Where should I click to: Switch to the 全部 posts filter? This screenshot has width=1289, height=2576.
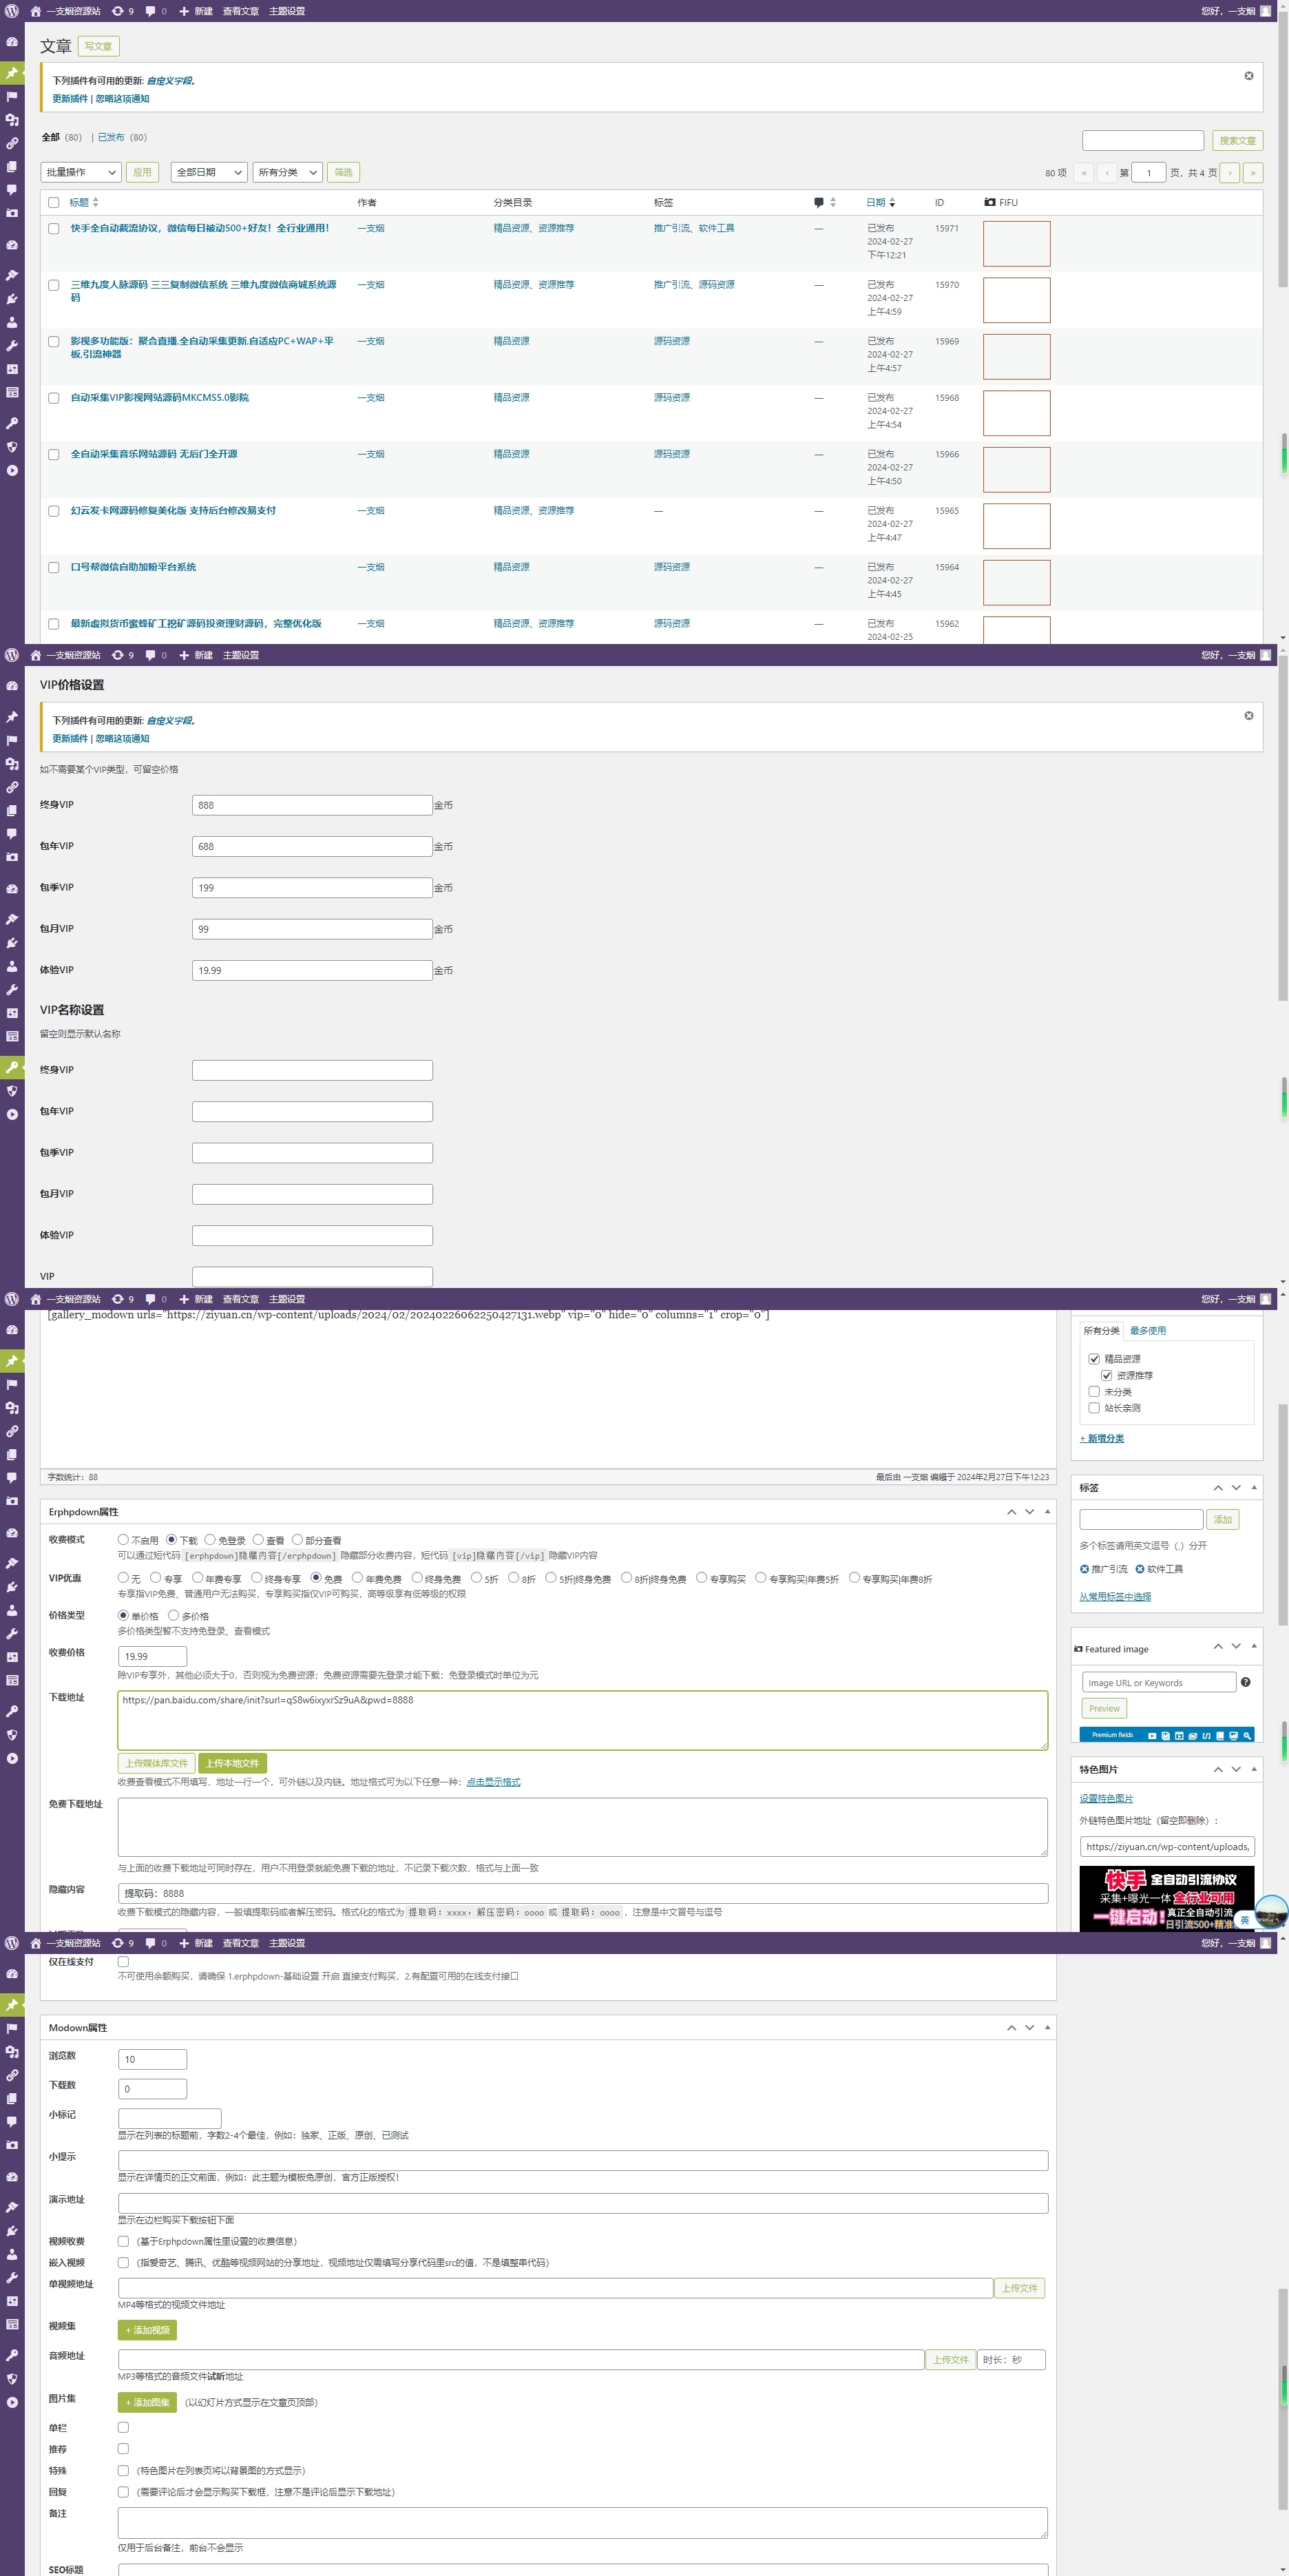point(50,138)
